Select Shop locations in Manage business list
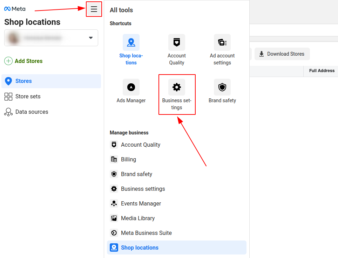338x258 pixels. click(177, 247)
